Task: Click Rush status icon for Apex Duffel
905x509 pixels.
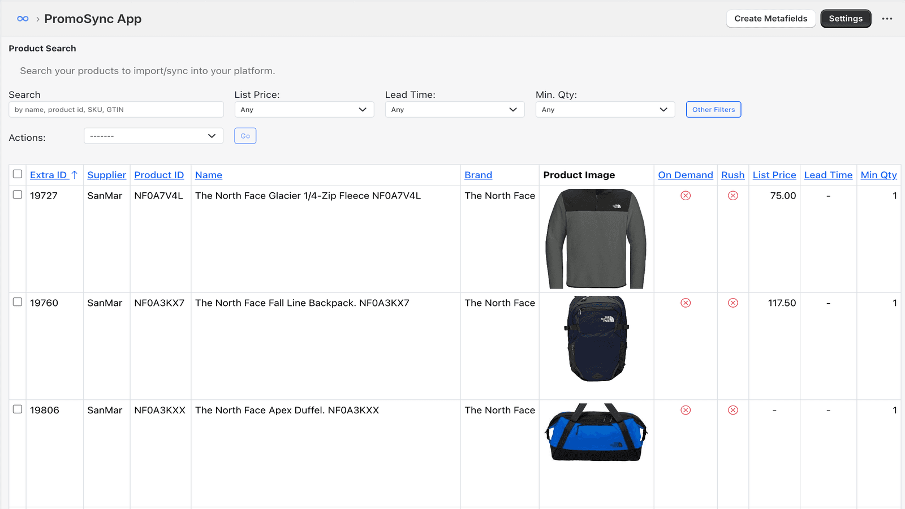Action: pos(732,410)
